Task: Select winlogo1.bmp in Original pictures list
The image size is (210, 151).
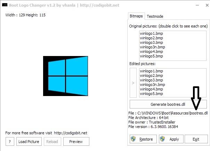Action: (x=151, y=33)
